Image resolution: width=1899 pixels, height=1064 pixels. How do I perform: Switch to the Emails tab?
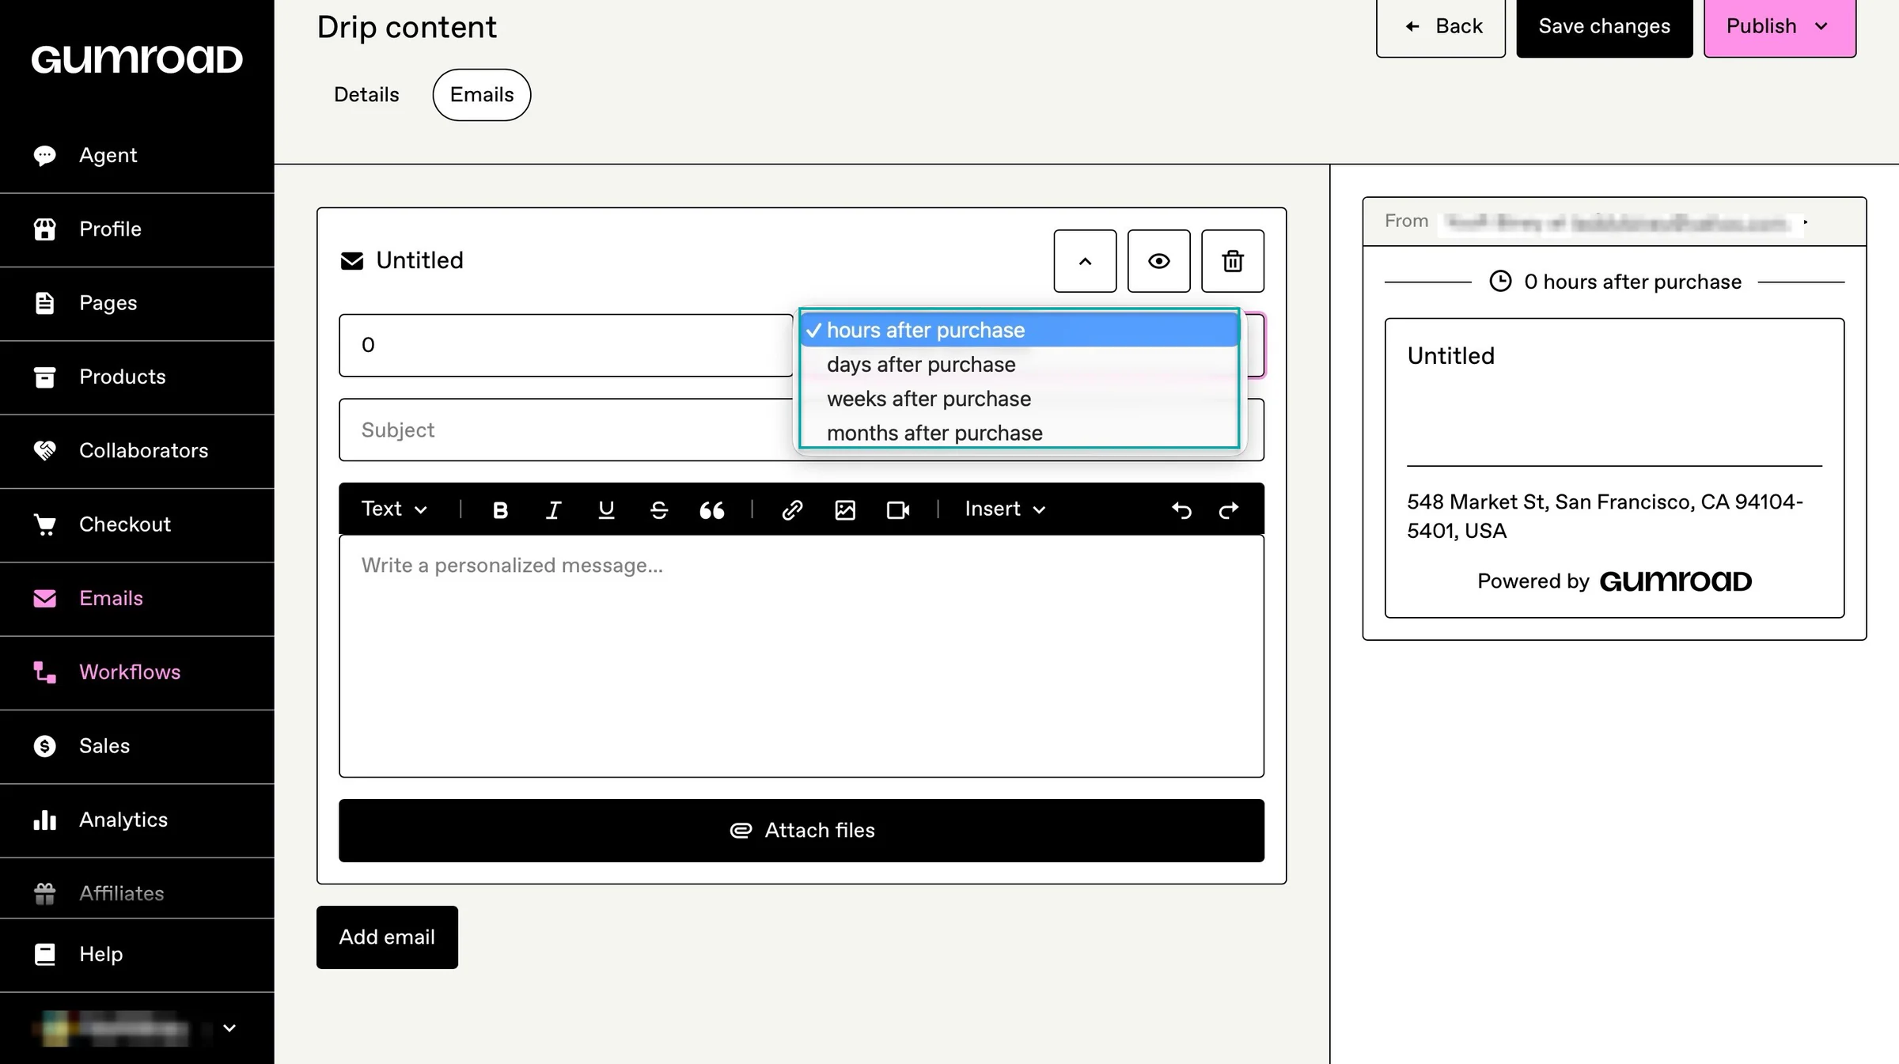click(482, 95)
